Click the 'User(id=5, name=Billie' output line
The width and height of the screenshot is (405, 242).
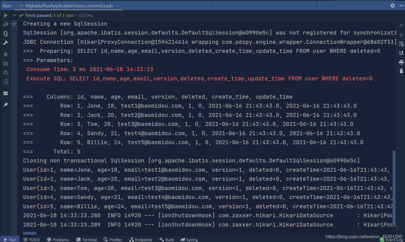(210, 207)
